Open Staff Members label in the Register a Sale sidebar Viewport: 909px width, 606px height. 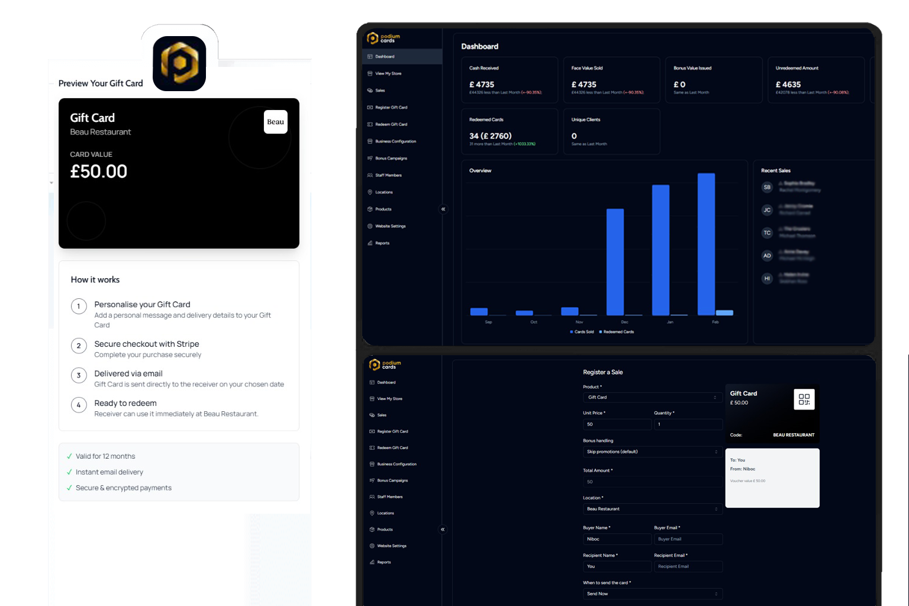tap(390, 497)
